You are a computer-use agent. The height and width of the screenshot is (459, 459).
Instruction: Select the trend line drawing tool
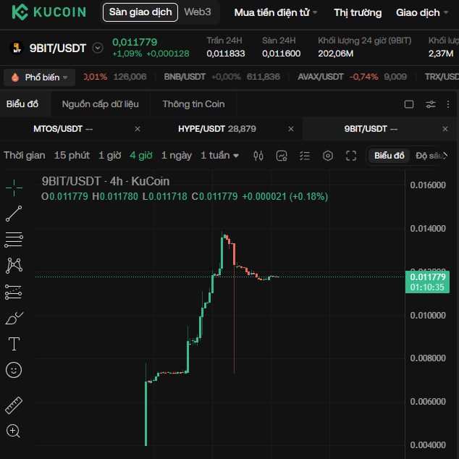pos(14,214)
